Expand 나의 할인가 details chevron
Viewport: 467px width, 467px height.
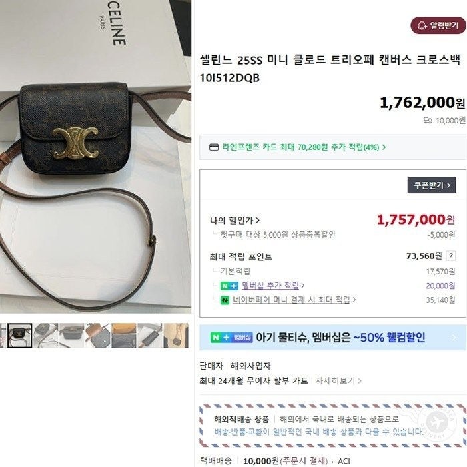[258, 221]
